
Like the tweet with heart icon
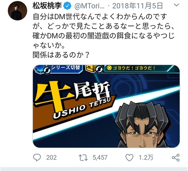coord(129,158)
